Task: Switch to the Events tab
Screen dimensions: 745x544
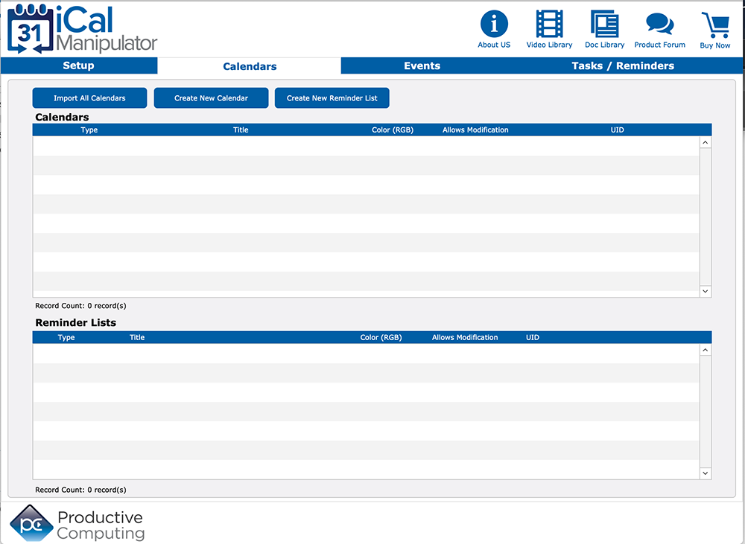Action: click(422, 65)
